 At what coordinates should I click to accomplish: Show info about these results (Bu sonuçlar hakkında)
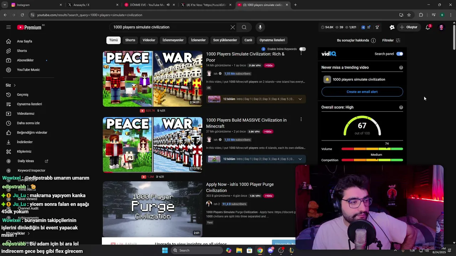(x=356, y=41)
